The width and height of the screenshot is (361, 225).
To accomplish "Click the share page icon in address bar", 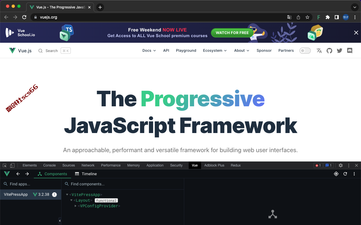I will pyautogui.click(x=298, y=17).
